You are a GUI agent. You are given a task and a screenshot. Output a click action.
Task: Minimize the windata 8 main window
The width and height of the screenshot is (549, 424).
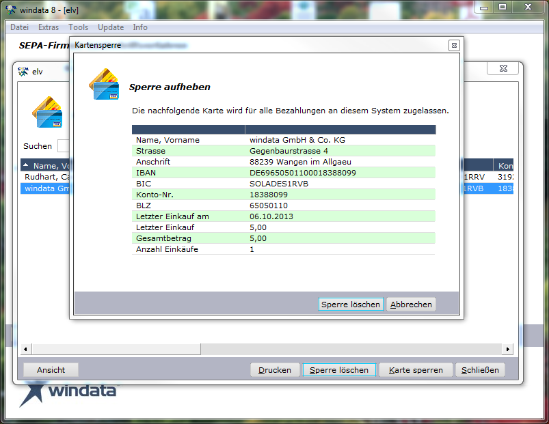[x=484, y=8]
